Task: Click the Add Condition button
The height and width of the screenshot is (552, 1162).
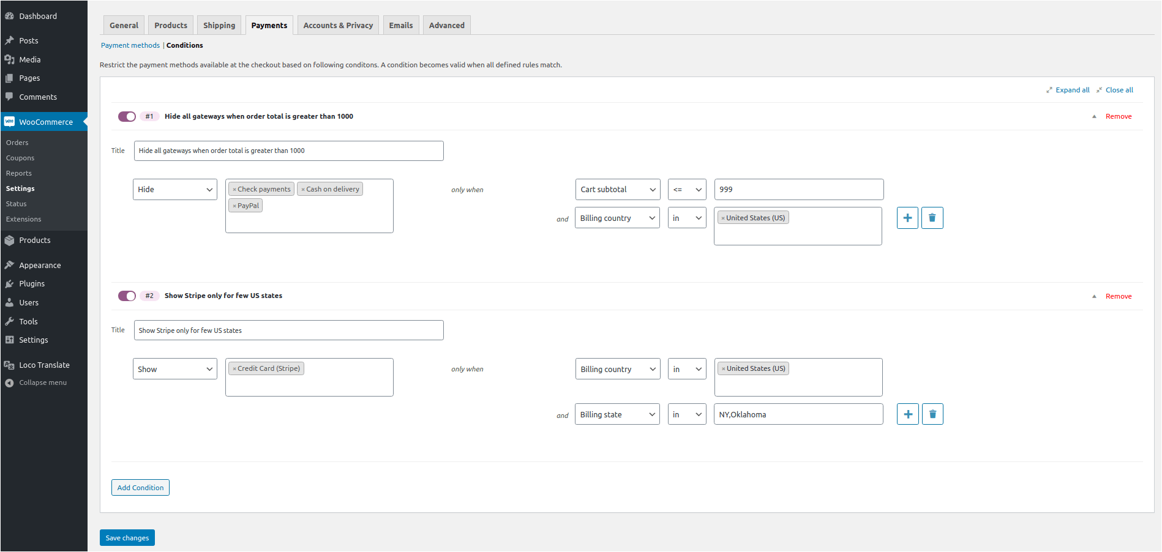Action: pos(140,487)
